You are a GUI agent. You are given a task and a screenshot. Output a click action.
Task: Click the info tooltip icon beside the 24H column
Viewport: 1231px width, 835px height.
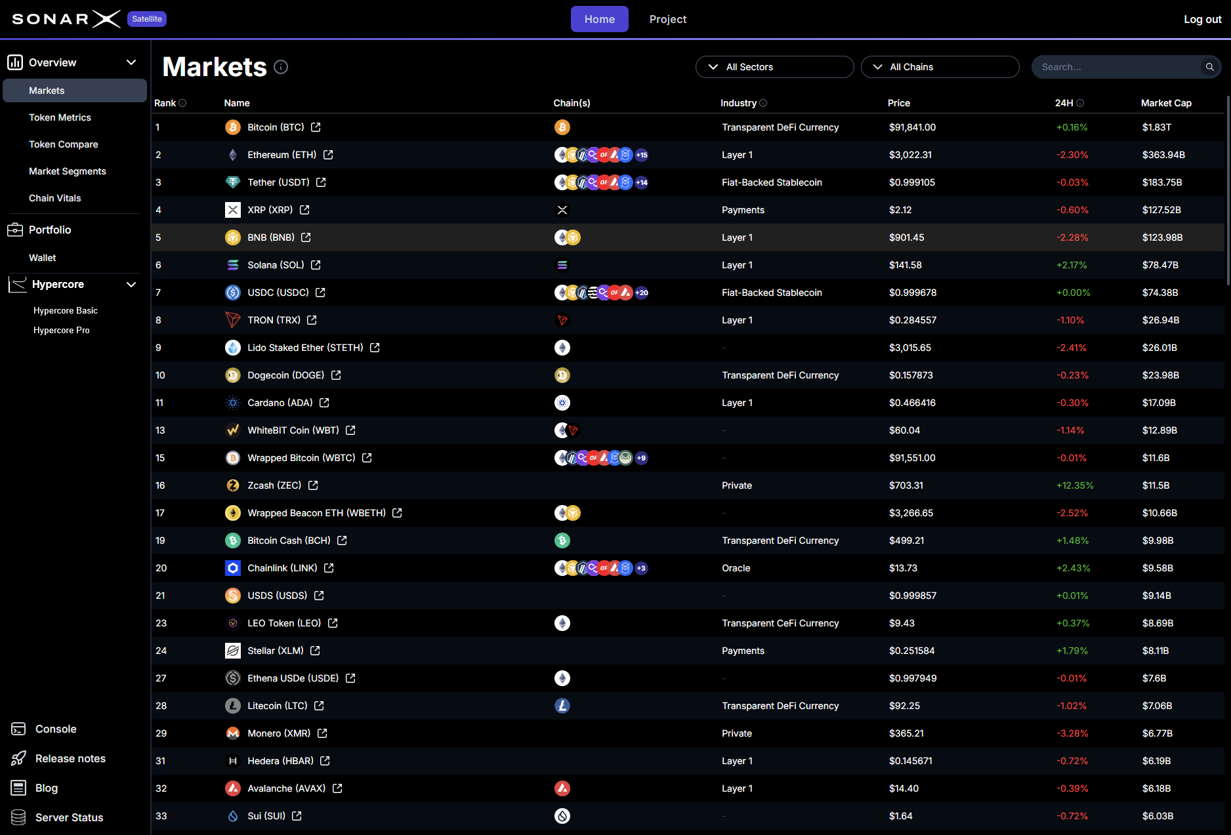[1081, 103]
